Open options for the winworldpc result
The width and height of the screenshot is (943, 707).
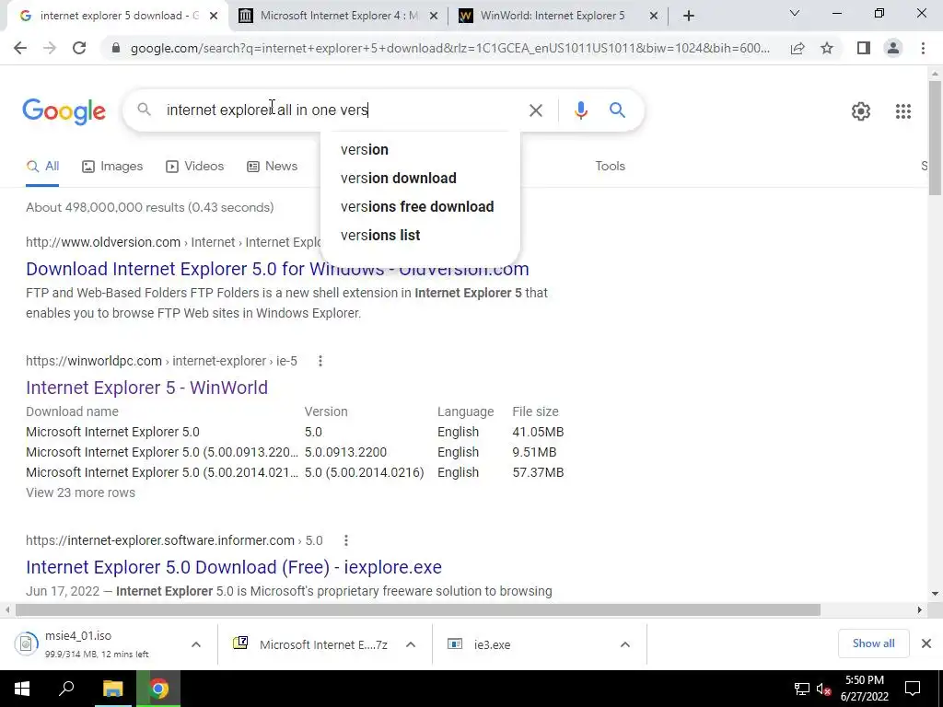click(320, 361)
